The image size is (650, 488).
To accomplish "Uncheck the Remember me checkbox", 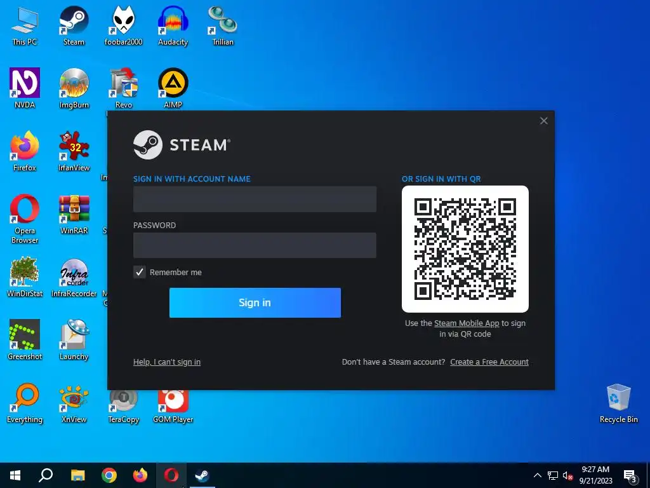I will coord(139,272).
